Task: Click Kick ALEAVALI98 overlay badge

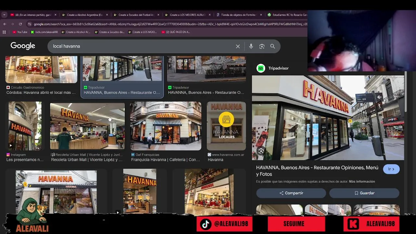Action: tap(371, 224)
